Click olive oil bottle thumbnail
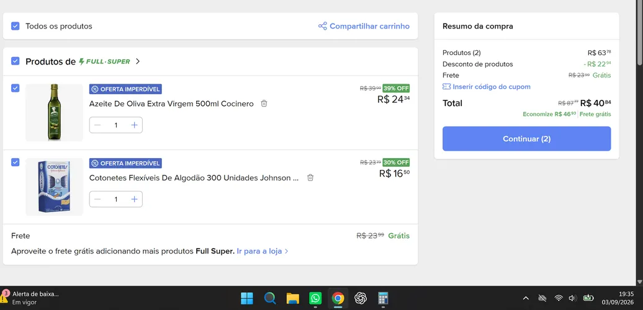The width and height of the screenshot is (643, 310). pyautogui.click(x=54, y=113)
